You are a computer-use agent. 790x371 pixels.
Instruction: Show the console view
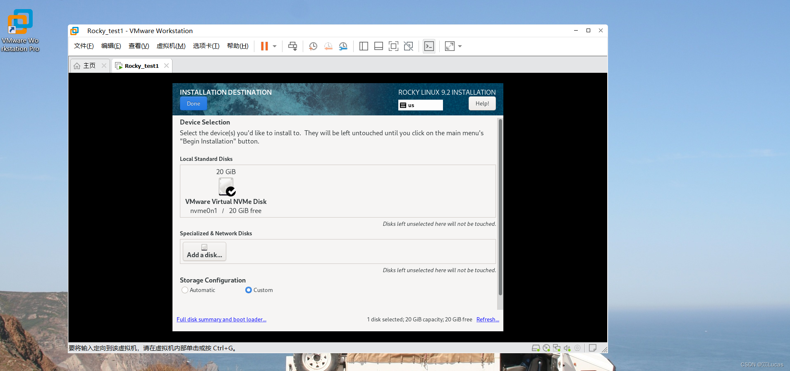[429, 46]
